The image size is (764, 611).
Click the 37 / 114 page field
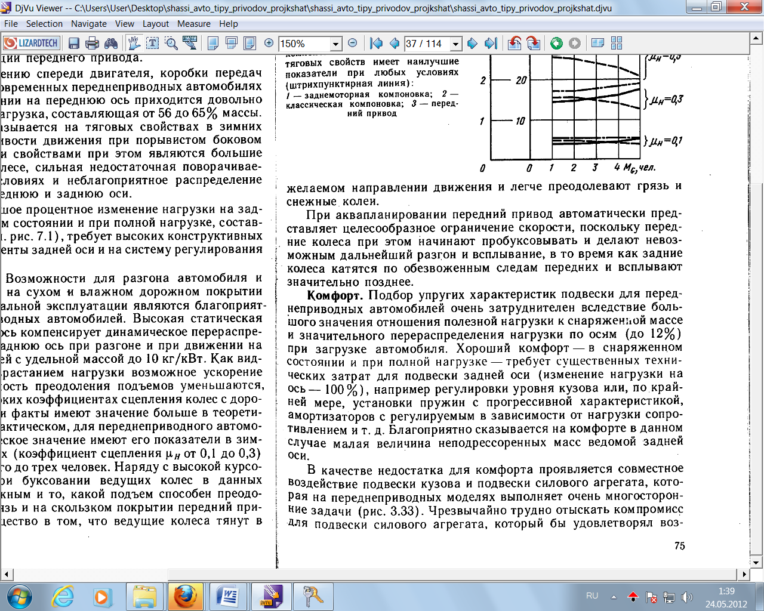click(x=427, y=44)
